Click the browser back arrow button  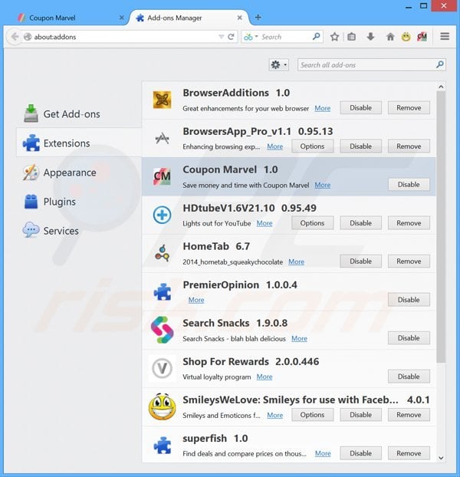[x=14, y=37]
